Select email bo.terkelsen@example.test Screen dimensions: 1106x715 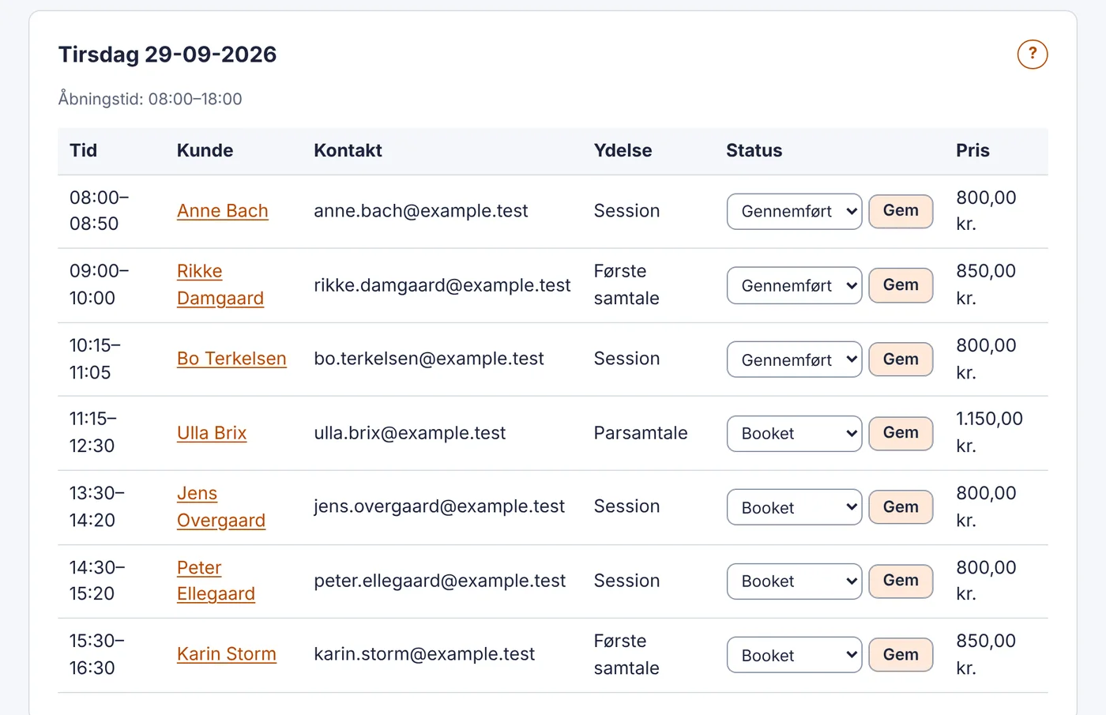point(429,359)
